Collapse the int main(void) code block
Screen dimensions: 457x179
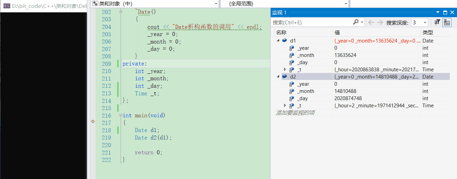121,116
